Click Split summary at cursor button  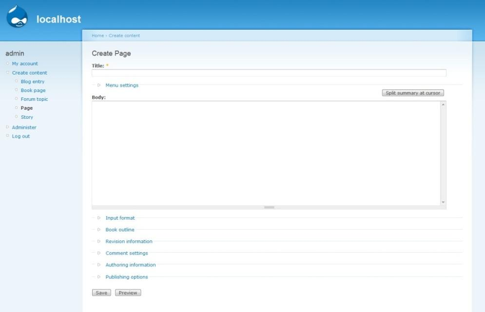point(413,93)
